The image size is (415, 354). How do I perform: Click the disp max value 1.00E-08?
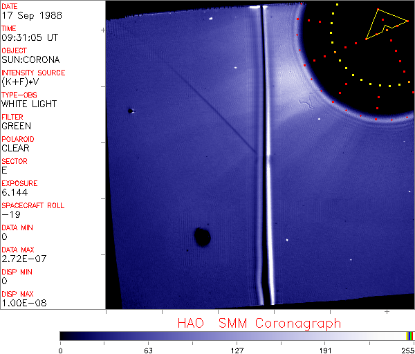[22, 303]
